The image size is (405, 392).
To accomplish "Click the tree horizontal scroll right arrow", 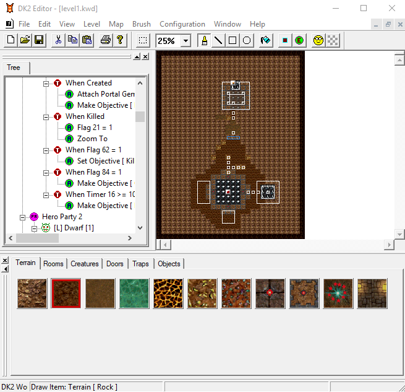I will [x=130, y=238].
